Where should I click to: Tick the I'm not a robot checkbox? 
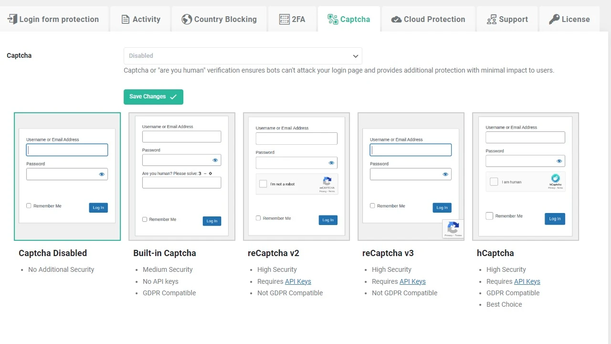263,184
